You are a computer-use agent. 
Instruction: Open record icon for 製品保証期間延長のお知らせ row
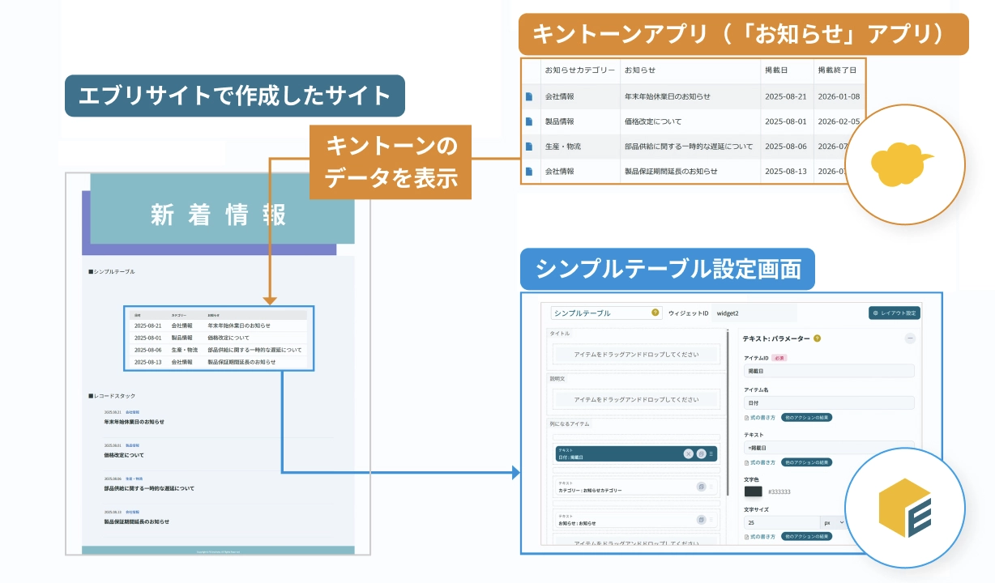528,172
